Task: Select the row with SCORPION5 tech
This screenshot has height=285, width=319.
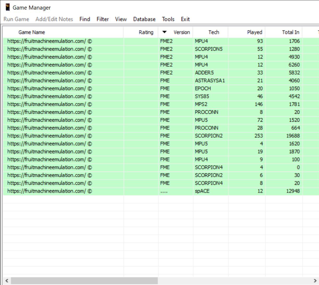Action: [x=209, y=49]
